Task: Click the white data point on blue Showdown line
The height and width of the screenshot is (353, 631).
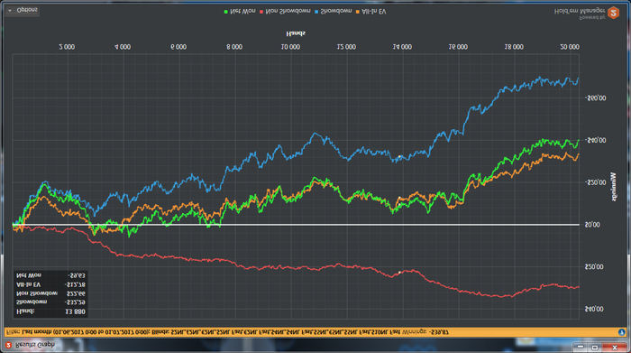Action: (x=399, y=157)
